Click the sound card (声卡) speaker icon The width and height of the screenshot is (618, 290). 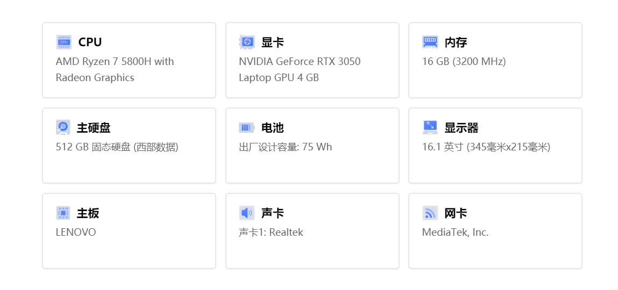(x=247, y=213)
